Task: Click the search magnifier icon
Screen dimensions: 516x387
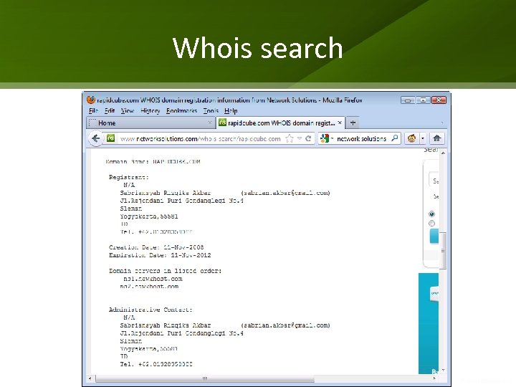Action: 395,138
